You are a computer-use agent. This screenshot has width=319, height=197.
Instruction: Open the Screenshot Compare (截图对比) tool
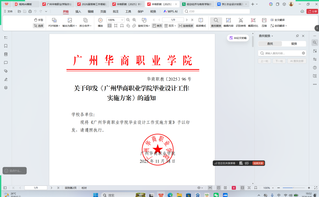(253, 20)
